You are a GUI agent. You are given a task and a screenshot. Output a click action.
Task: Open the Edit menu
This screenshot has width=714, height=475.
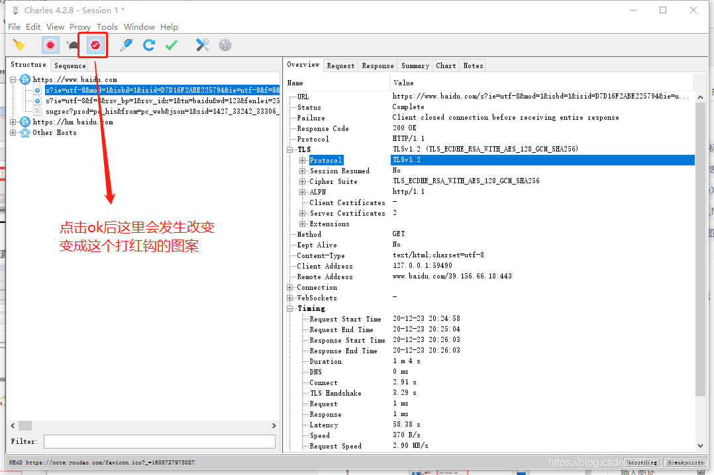click(x=33, y=27)
